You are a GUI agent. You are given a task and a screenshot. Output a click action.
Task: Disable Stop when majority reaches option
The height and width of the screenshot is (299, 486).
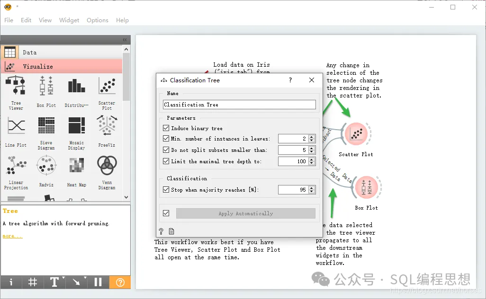166,189
